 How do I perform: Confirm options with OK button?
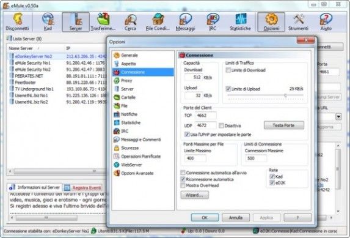[x=205, y=217]
